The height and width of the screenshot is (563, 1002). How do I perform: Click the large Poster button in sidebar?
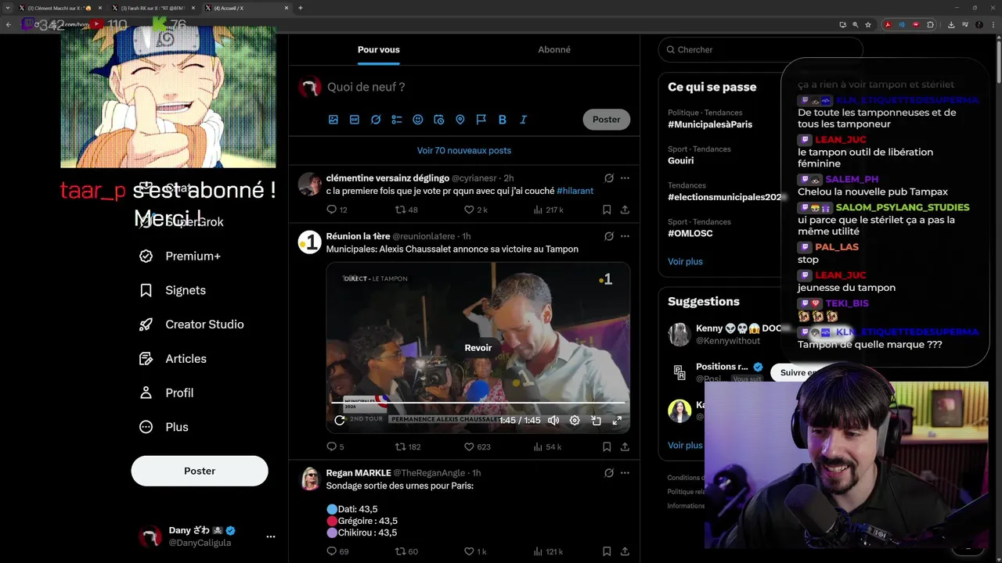tap(200, 471)
